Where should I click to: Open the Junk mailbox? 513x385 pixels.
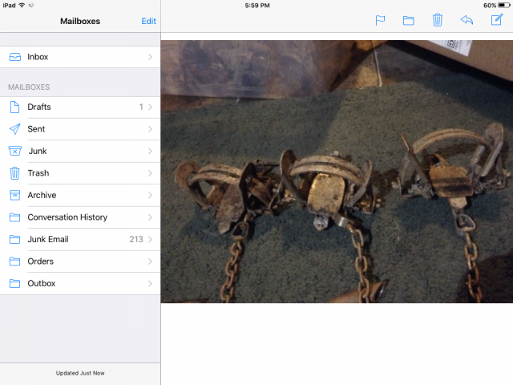tap(80, 151)
